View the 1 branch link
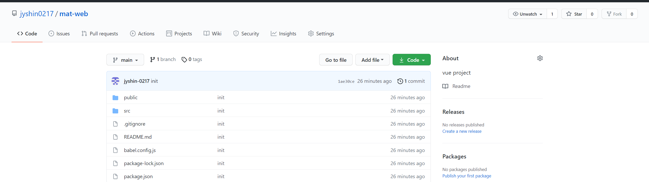 [163, 59]
